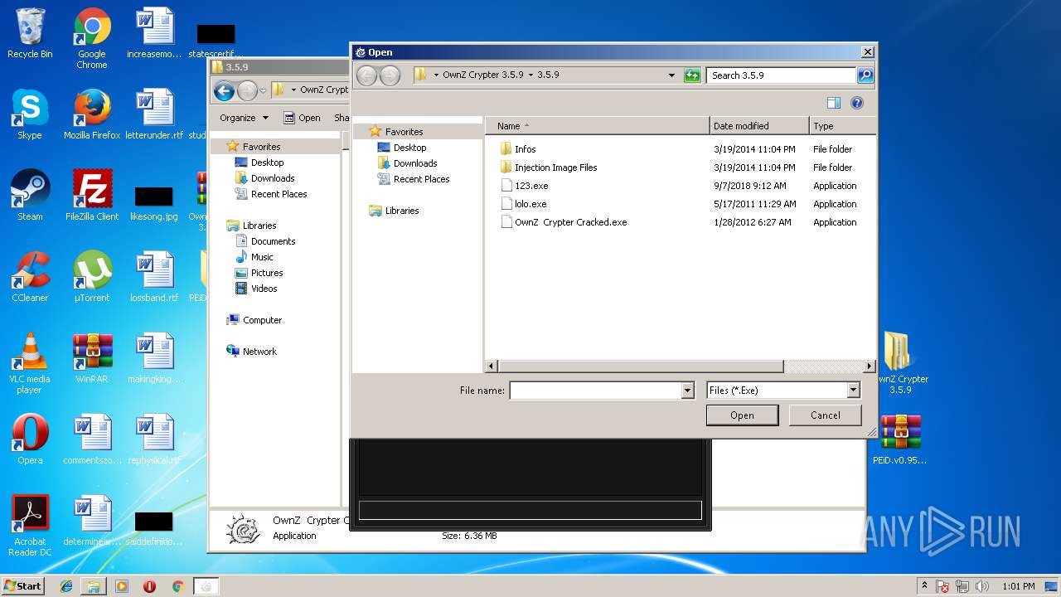1061x597 pixels.
Task: Select Documents in Explorer window sidebar
Action: [265, 241]
